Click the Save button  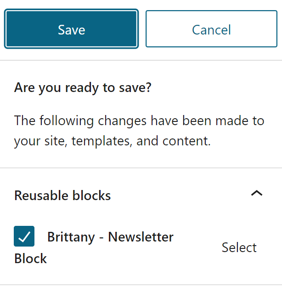coord(71,29)
